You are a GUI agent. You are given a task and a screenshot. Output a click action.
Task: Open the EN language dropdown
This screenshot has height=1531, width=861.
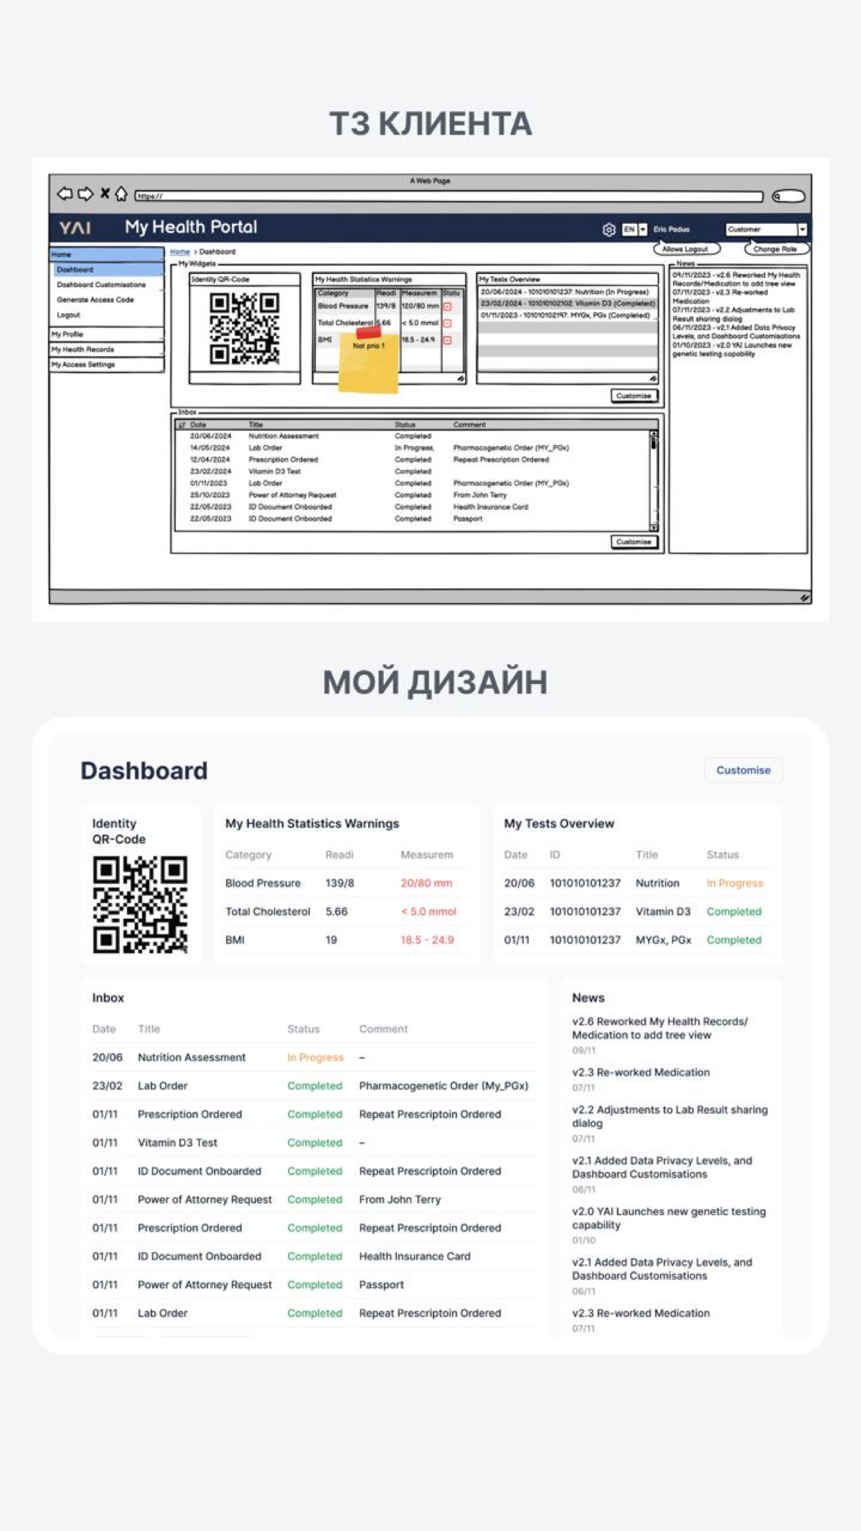coord(634,230)
